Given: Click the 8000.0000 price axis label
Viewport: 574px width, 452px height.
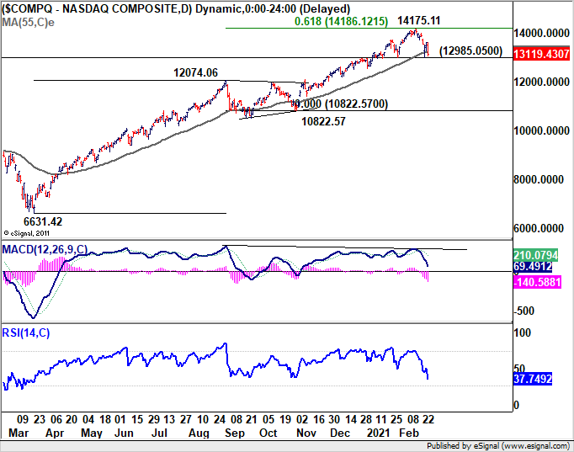Looking at the screenshot, I should (539, 179).
